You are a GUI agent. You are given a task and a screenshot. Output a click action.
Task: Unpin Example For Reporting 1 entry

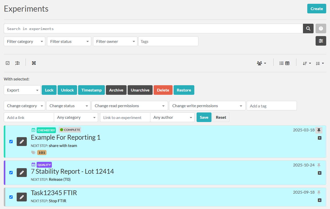[319, 130]
